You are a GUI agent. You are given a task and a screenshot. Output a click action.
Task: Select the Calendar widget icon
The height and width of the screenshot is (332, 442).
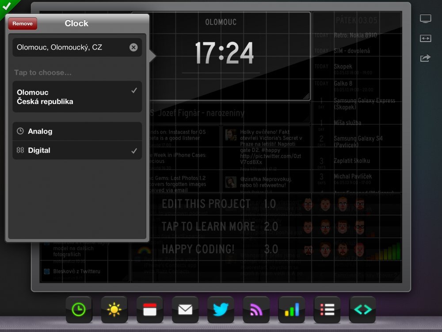point(150,310)
